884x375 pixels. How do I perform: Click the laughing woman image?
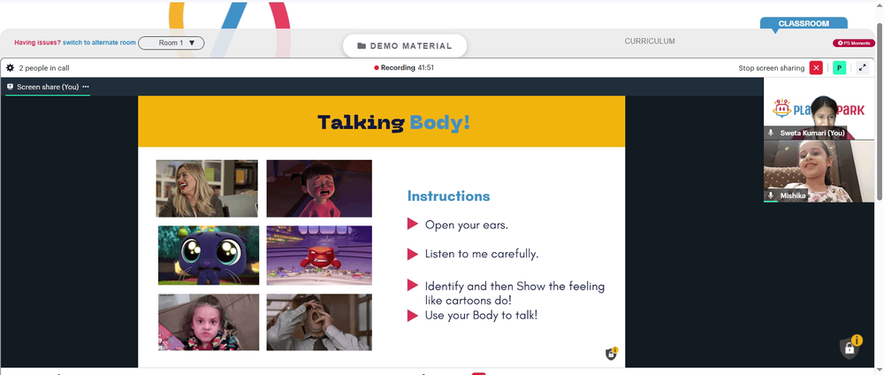207,188
